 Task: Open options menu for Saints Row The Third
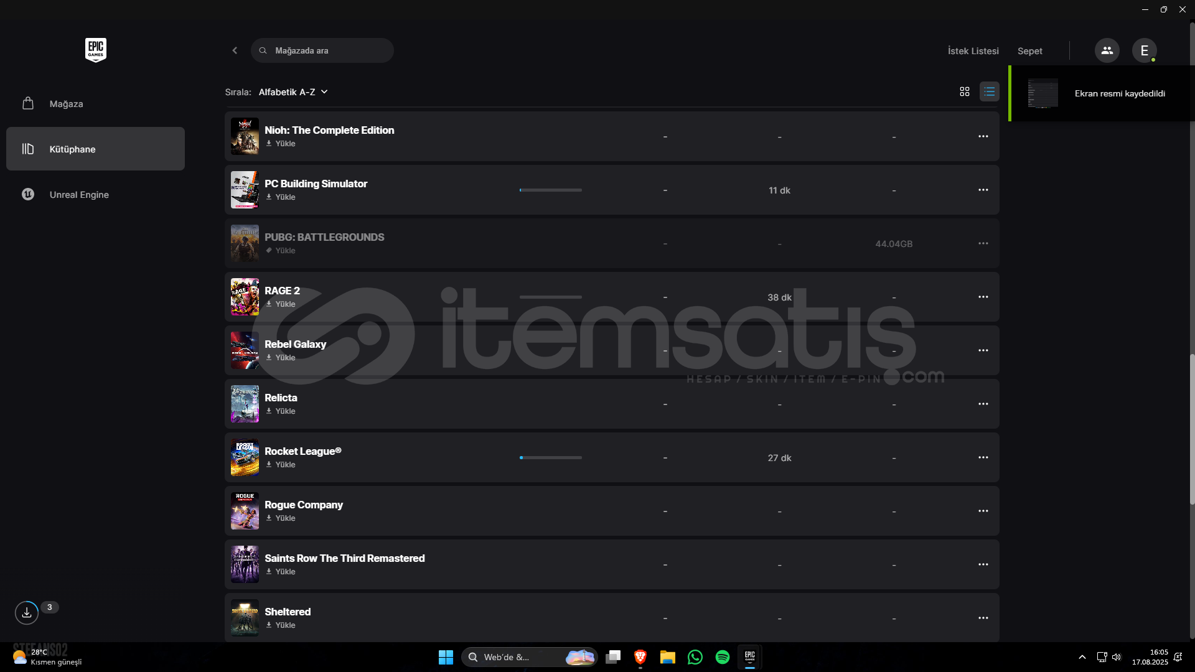tap(983, 564)
